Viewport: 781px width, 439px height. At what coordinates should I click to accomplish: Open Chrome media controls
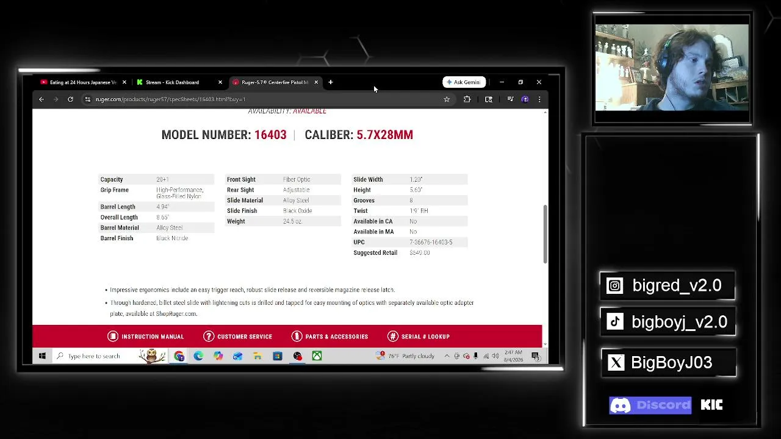point(510,99)
